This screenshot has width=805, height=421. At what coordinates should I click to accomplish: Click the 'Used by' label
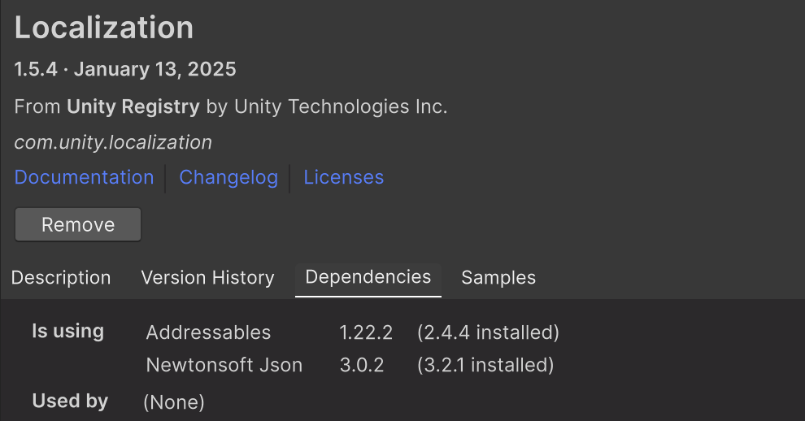click(x=70, y=401)
